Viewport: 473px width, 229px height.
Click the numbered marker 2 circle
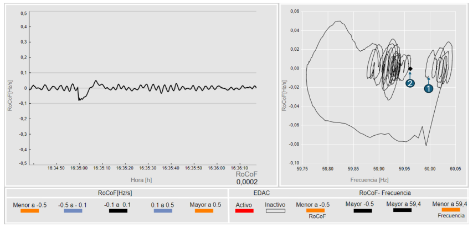[410, 83]
